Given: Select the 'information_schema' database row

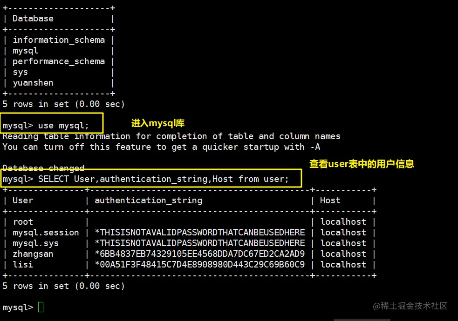Looking at the screenshot, I should coord(58,40).
